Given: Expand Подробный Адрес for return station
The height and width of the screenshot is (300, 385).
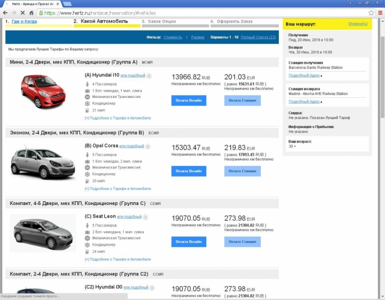Looking at the screenshot, I should (x=305, y=101).
